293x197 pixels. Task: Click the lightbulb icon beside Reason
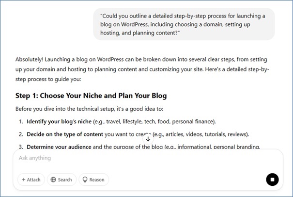click(84, 180)
